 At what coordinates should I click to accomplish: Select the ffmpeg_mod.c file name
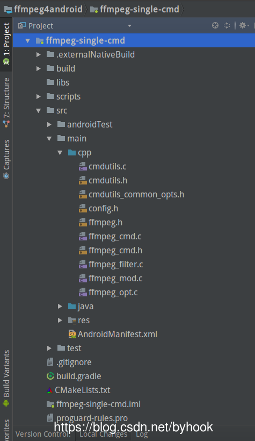pyautogui.click(x=115, y=279)
